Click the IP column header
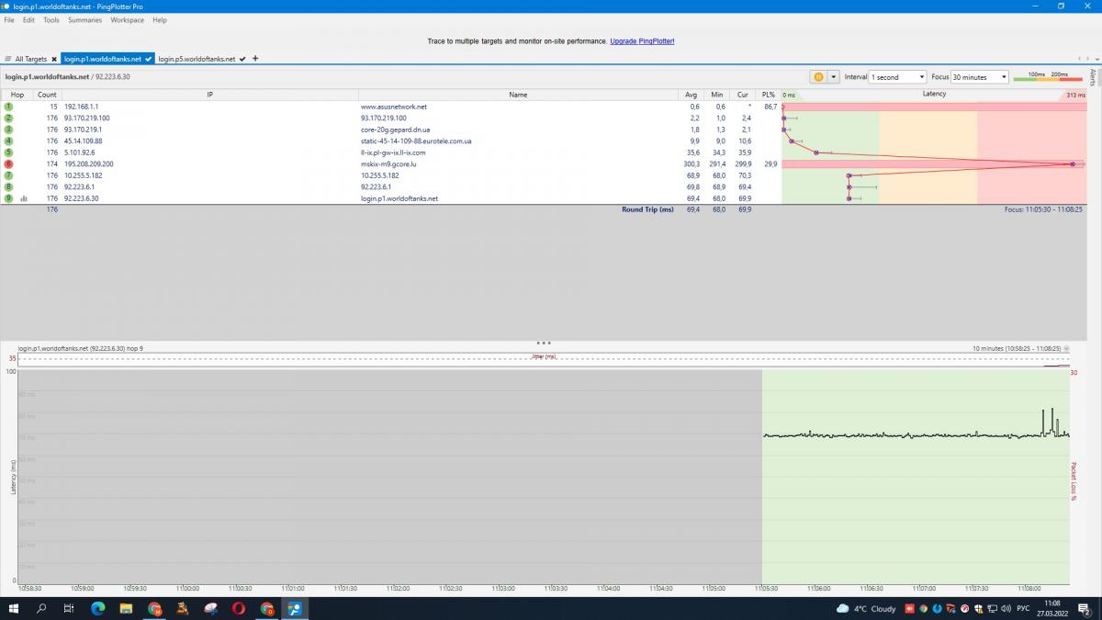The image size is (1102, 620). click(x=209, y=95)
